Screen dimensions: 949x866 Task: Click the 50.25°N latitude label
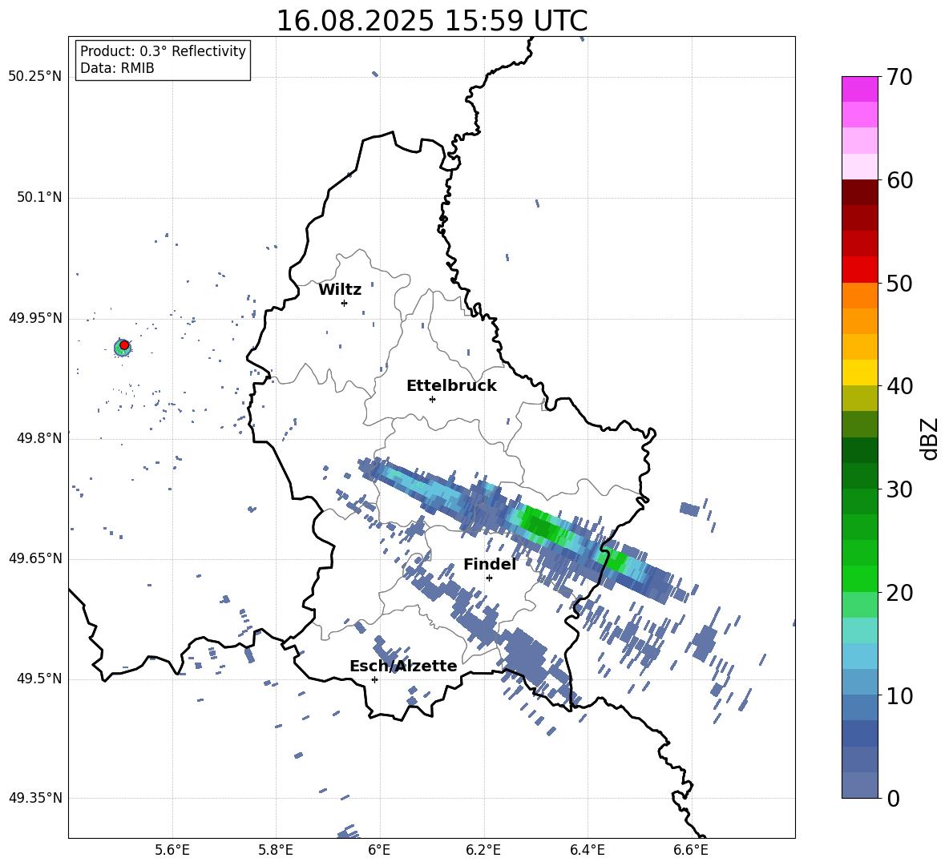click(35, 77)
